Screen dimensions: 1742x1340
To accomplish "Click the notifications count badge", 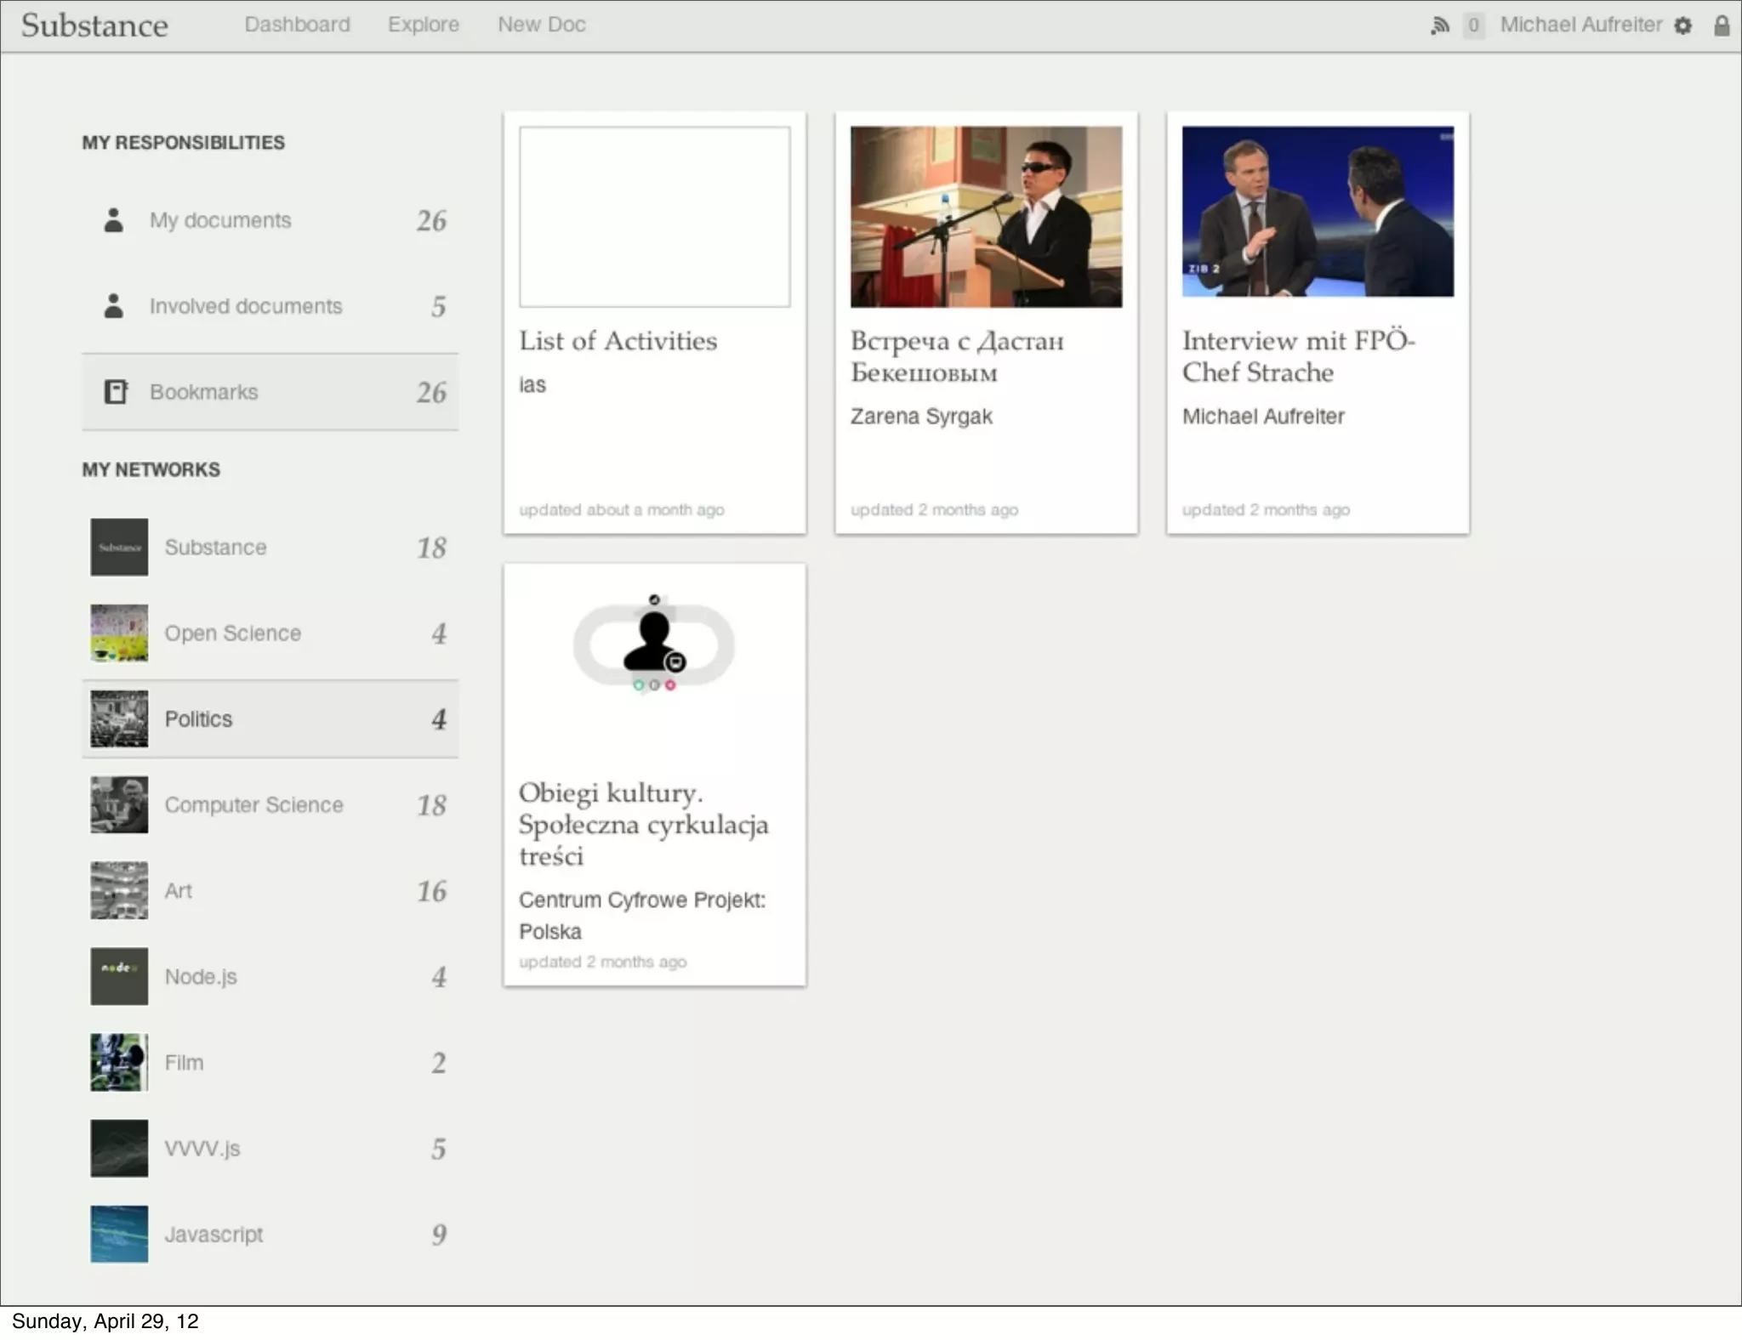I will click(x=1473, y=26).
